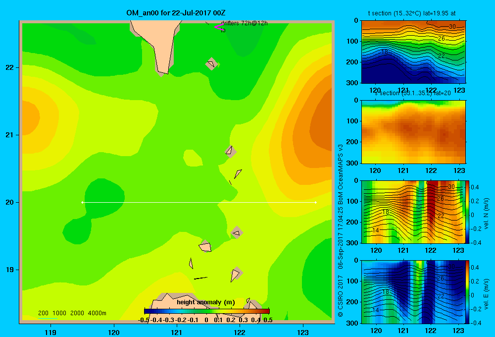The width and height of the screenshot is (495, 337).
Task: Select the left endpoint of the white transect line
Action: point(82,202)
